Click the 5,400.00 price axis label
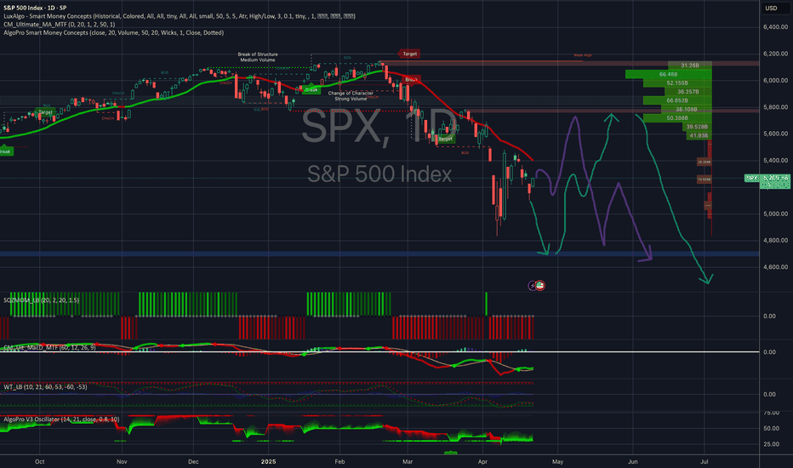 [775, 160]
